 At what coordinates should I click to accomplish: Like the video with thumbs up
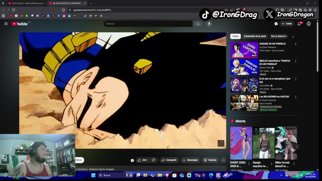(142, 160)
